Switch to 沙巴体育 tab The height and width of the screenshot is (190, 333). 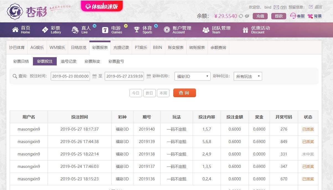[17, 47]
